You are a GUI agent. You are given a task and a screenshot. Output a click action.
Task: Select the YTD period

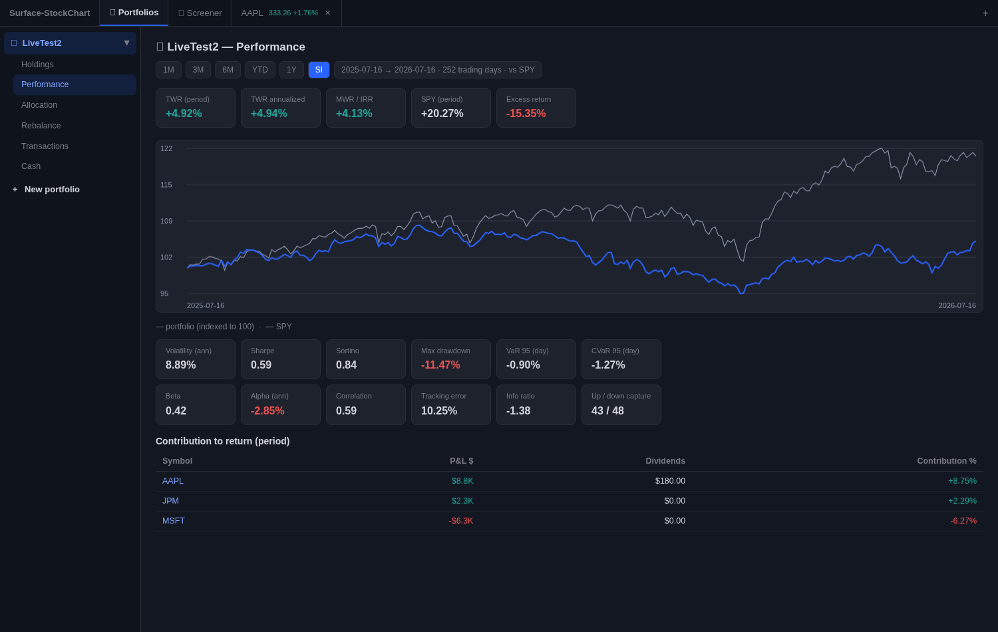(260, 70)
